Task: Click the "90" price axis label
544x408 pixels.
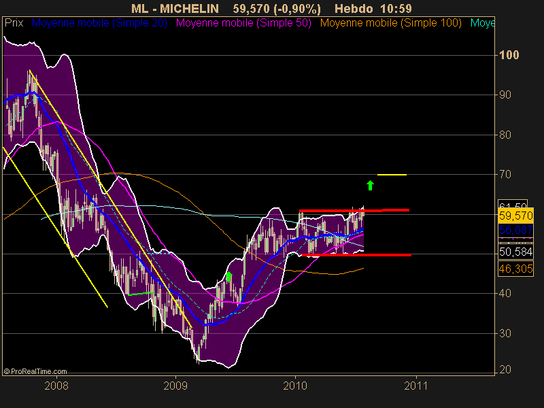Action: coord(505,95)
